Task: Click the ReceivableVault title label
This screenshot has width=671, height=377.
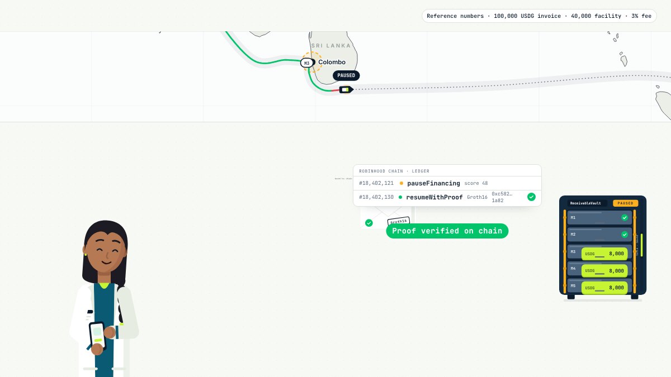Action: (584, 203)
